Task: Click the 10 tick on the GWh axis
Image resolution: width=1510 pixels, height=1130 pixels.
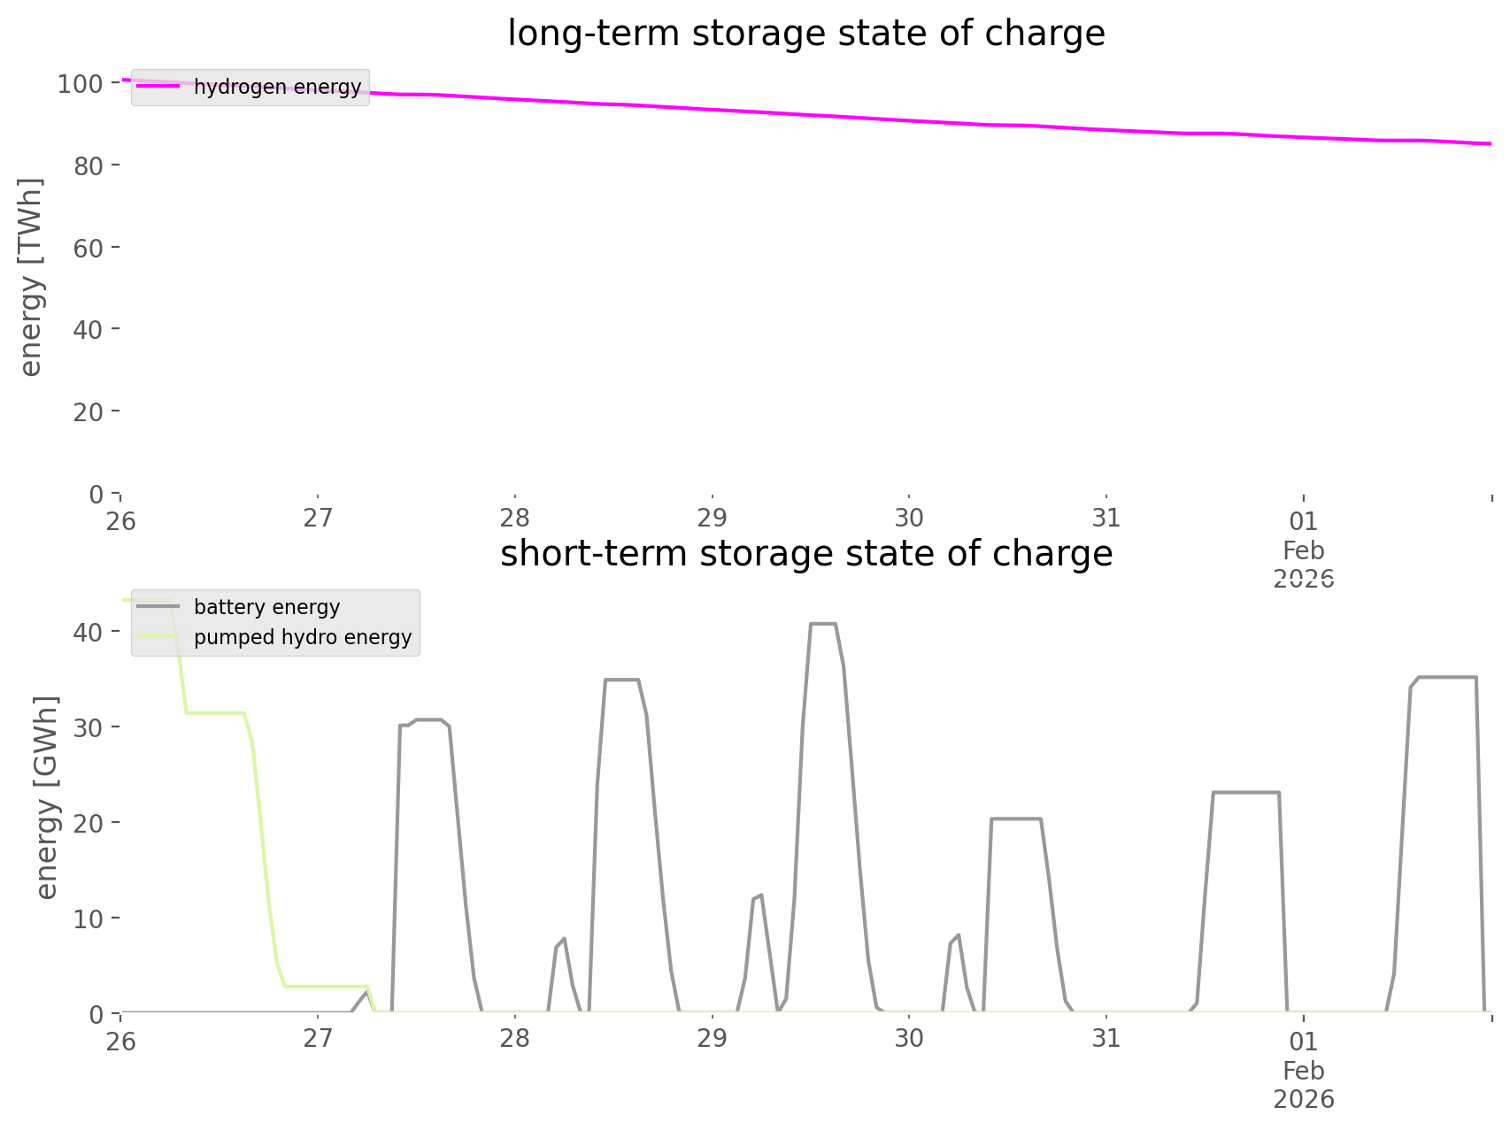Action: [88, 919]
